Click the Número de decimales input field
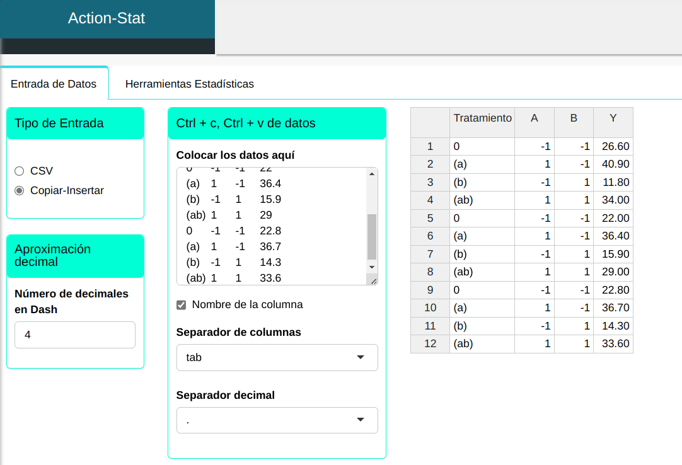This screenshot has height=465, width=682. [x=75, y=335]
